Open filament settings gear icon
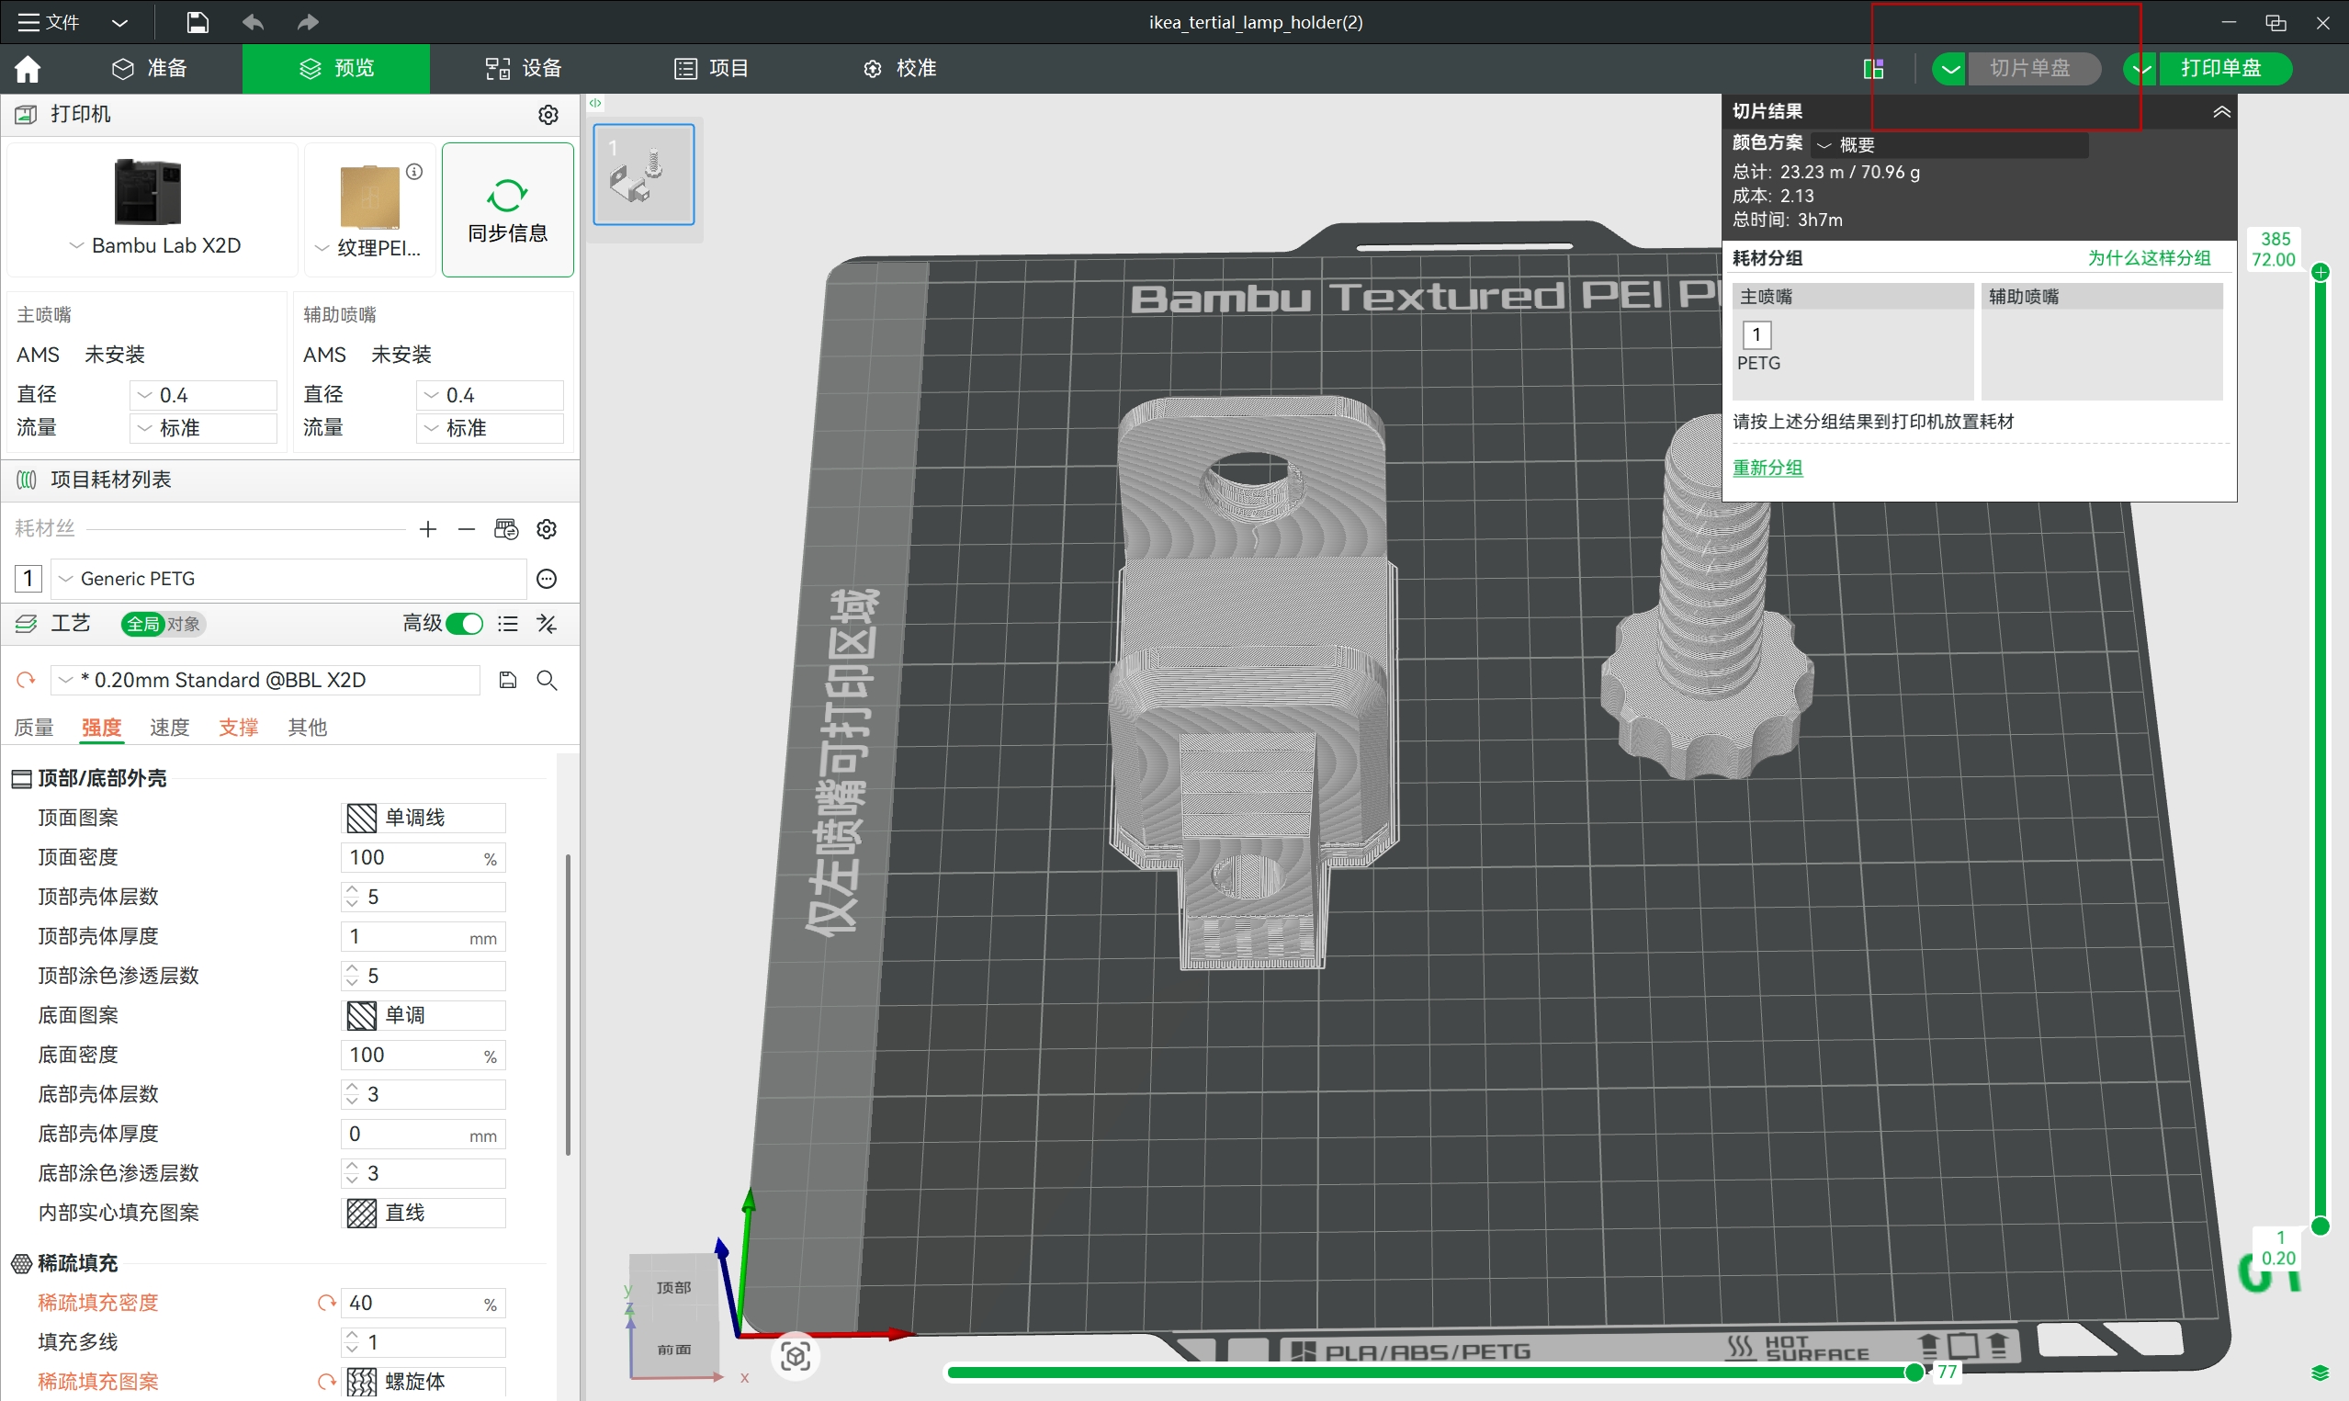Image resolution: width=2349 pixels, height=1401 pixels. (x=547, y=528)
